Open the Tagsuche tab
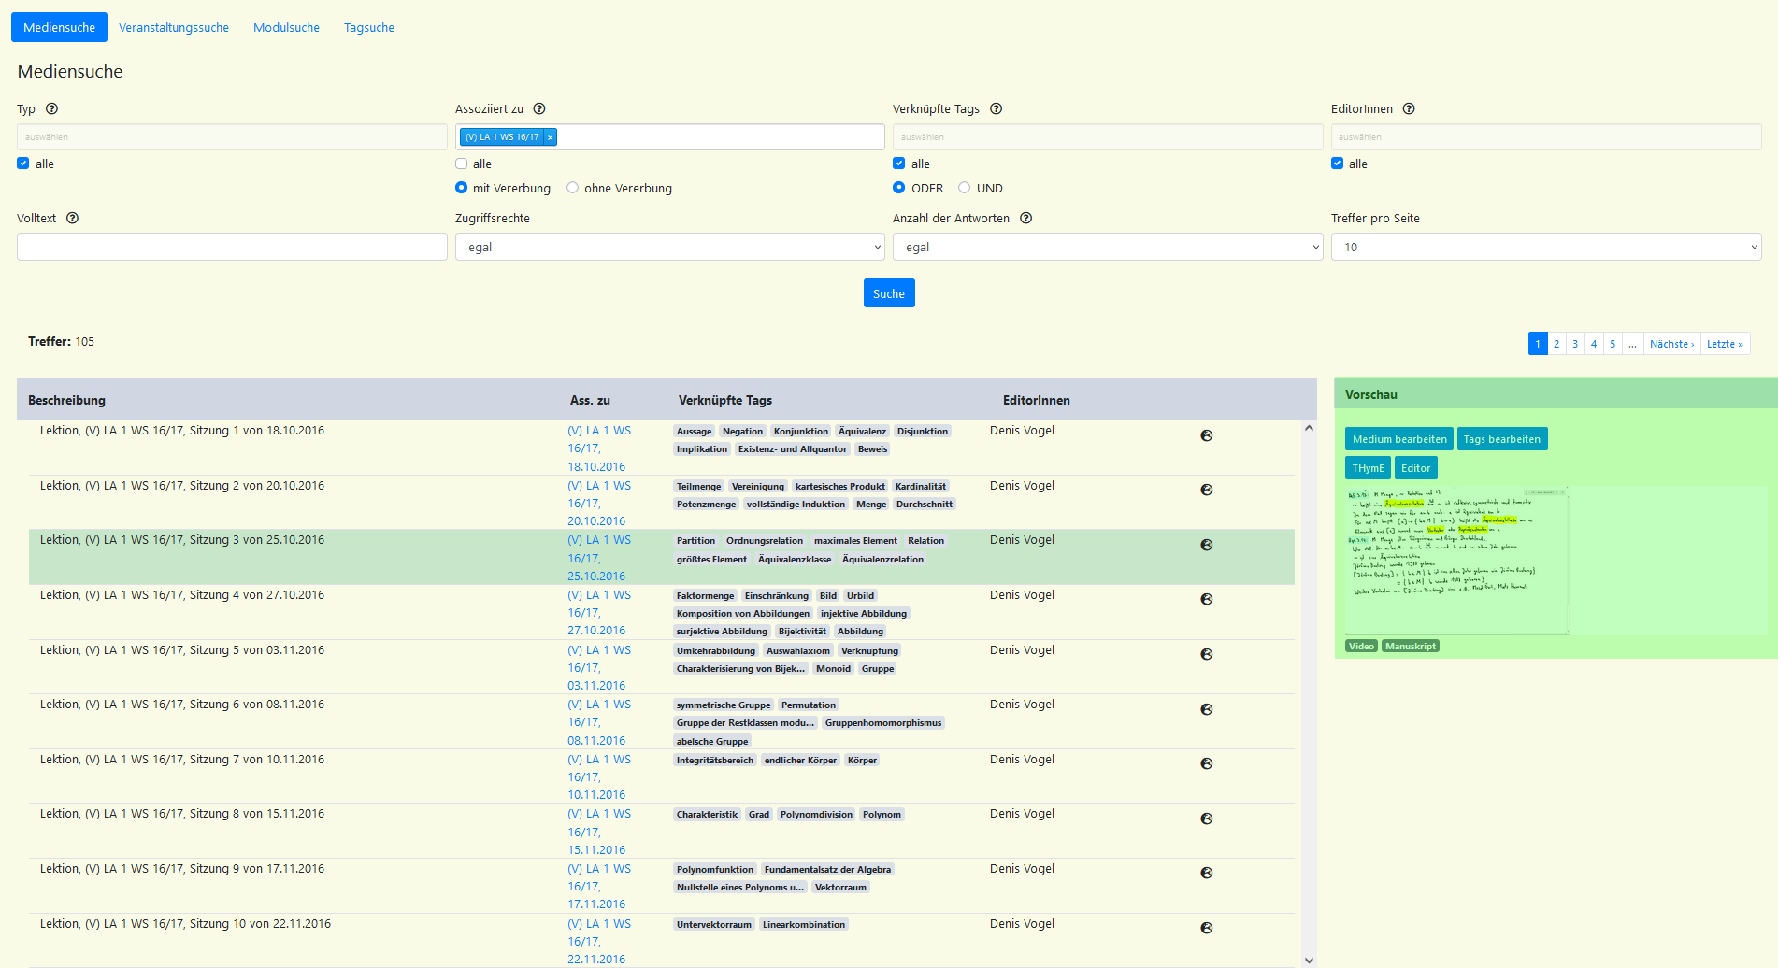This screenshot has height=968, width=1778. click(369, 28)
